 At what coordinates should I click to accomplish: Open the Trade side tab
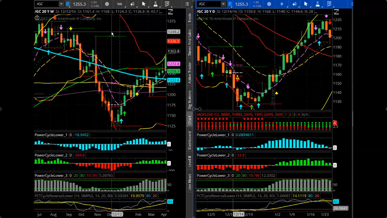point(189,18)
